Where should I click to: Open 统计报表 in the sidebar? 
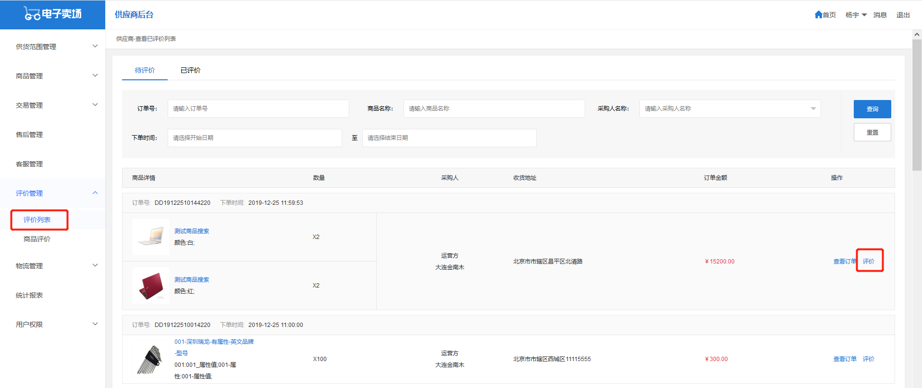click(x=29, y=295)
